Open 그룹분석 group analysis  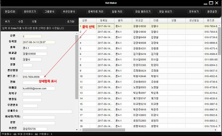50,12
